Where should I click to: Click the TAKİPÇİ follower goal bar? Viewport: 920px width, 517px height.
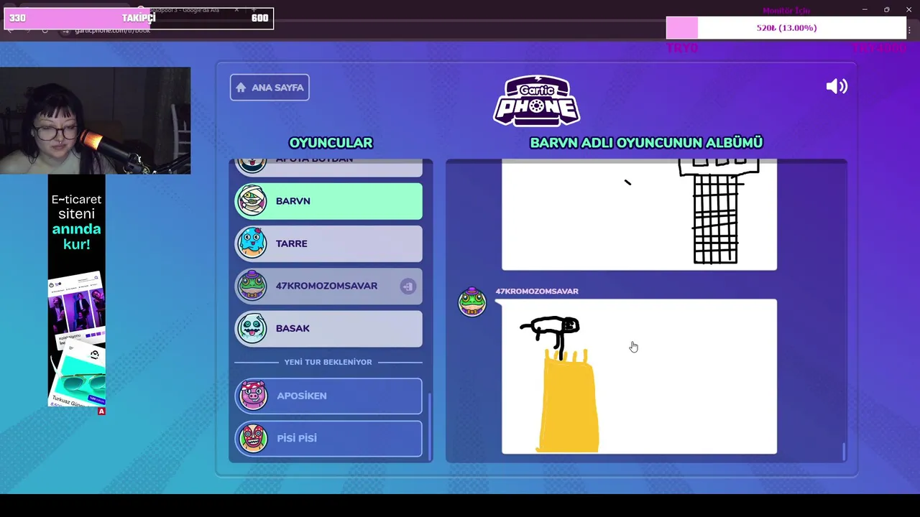tap(139, 18)
